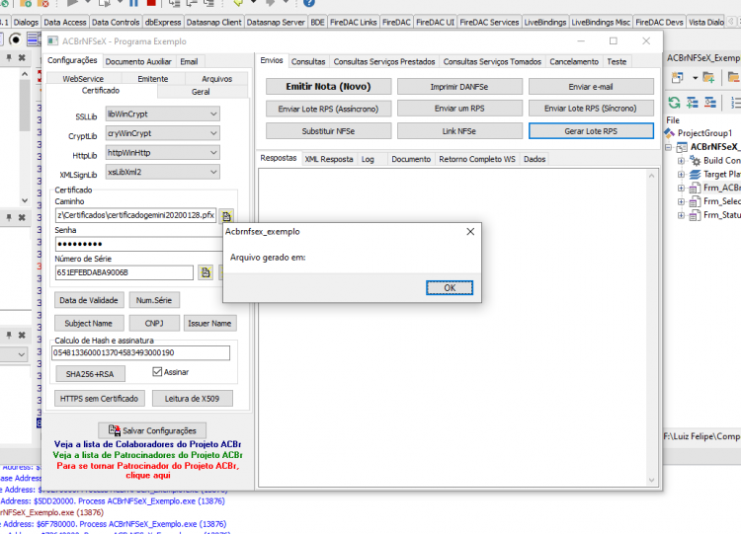Click the Data de Validade button
Screen dimensions: 741x534
pos(89,300)
